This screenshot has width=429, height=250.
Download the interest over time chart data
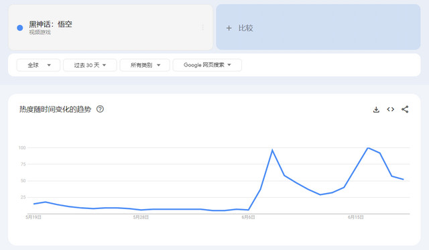click(376, 109)
